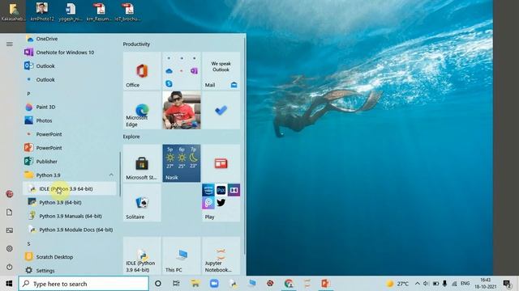Open the This PC tile
This screenshot has width=519, height=291.
[x=182, y=255]
